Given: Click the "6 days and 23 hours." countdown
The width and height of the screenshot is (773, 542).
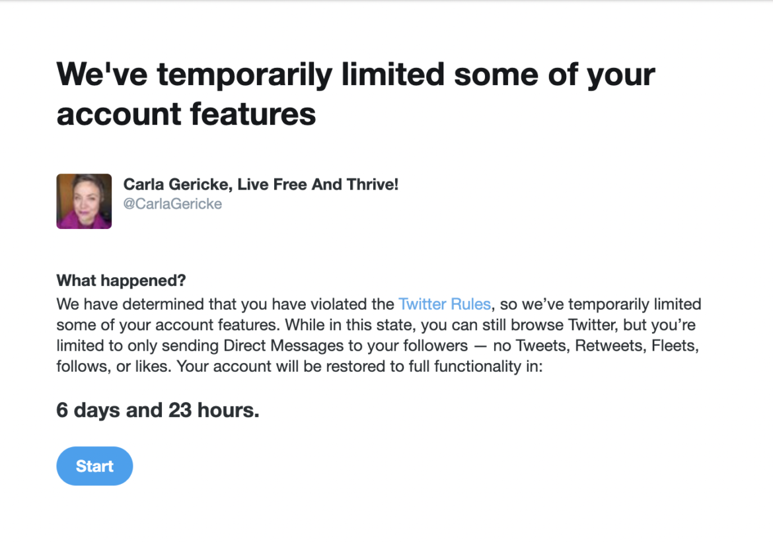Looking at the screenshot, I should coord(157,410).
